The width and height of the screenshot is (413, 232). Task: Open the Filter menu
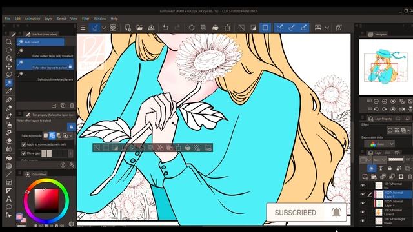[86, 19]
